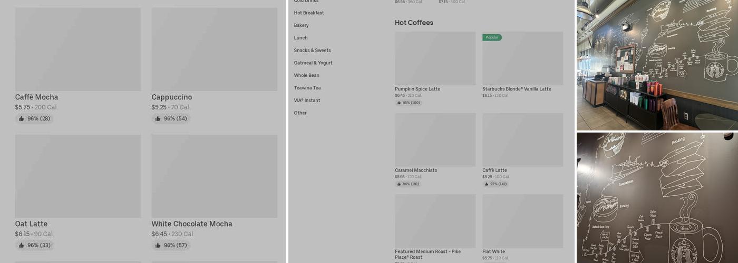Screen dimensions: 738x263
Task: Click the 96% (57) rating text
Action: tap(175, 246)
